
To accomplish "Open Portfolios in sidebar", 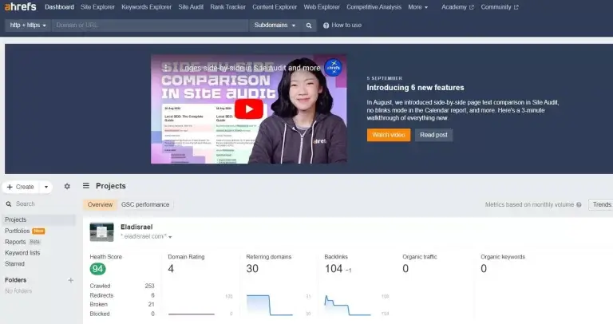I will (x=18, y=231).
